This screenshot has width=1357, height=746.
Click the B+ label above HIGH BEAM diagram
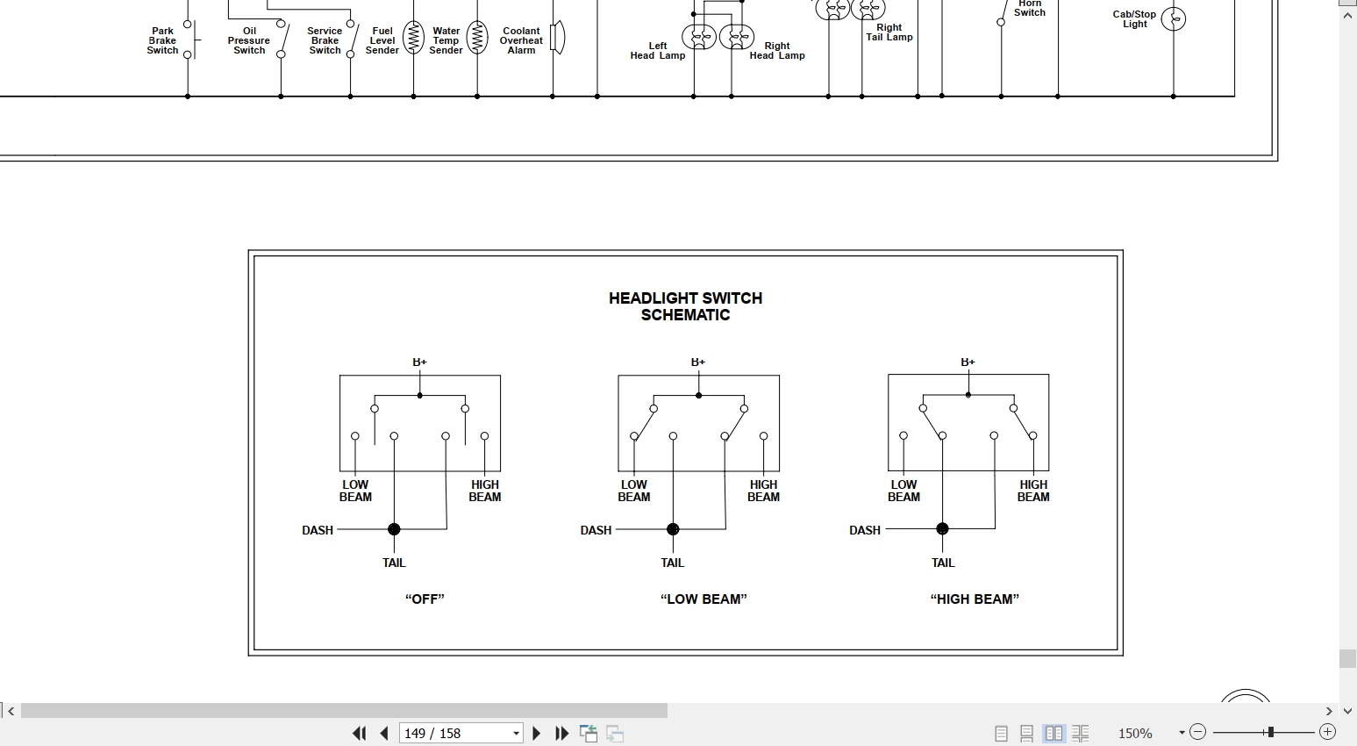pos(968,362)
